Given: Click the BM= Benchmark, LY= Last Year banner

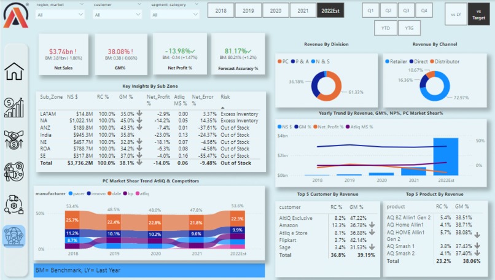Looking at the screenshot, I should click(149, 270).
